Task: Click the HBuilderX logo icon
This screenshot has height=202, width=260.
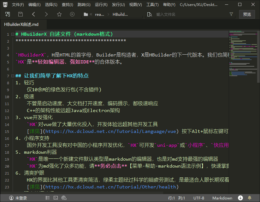Action: point(5,5)
